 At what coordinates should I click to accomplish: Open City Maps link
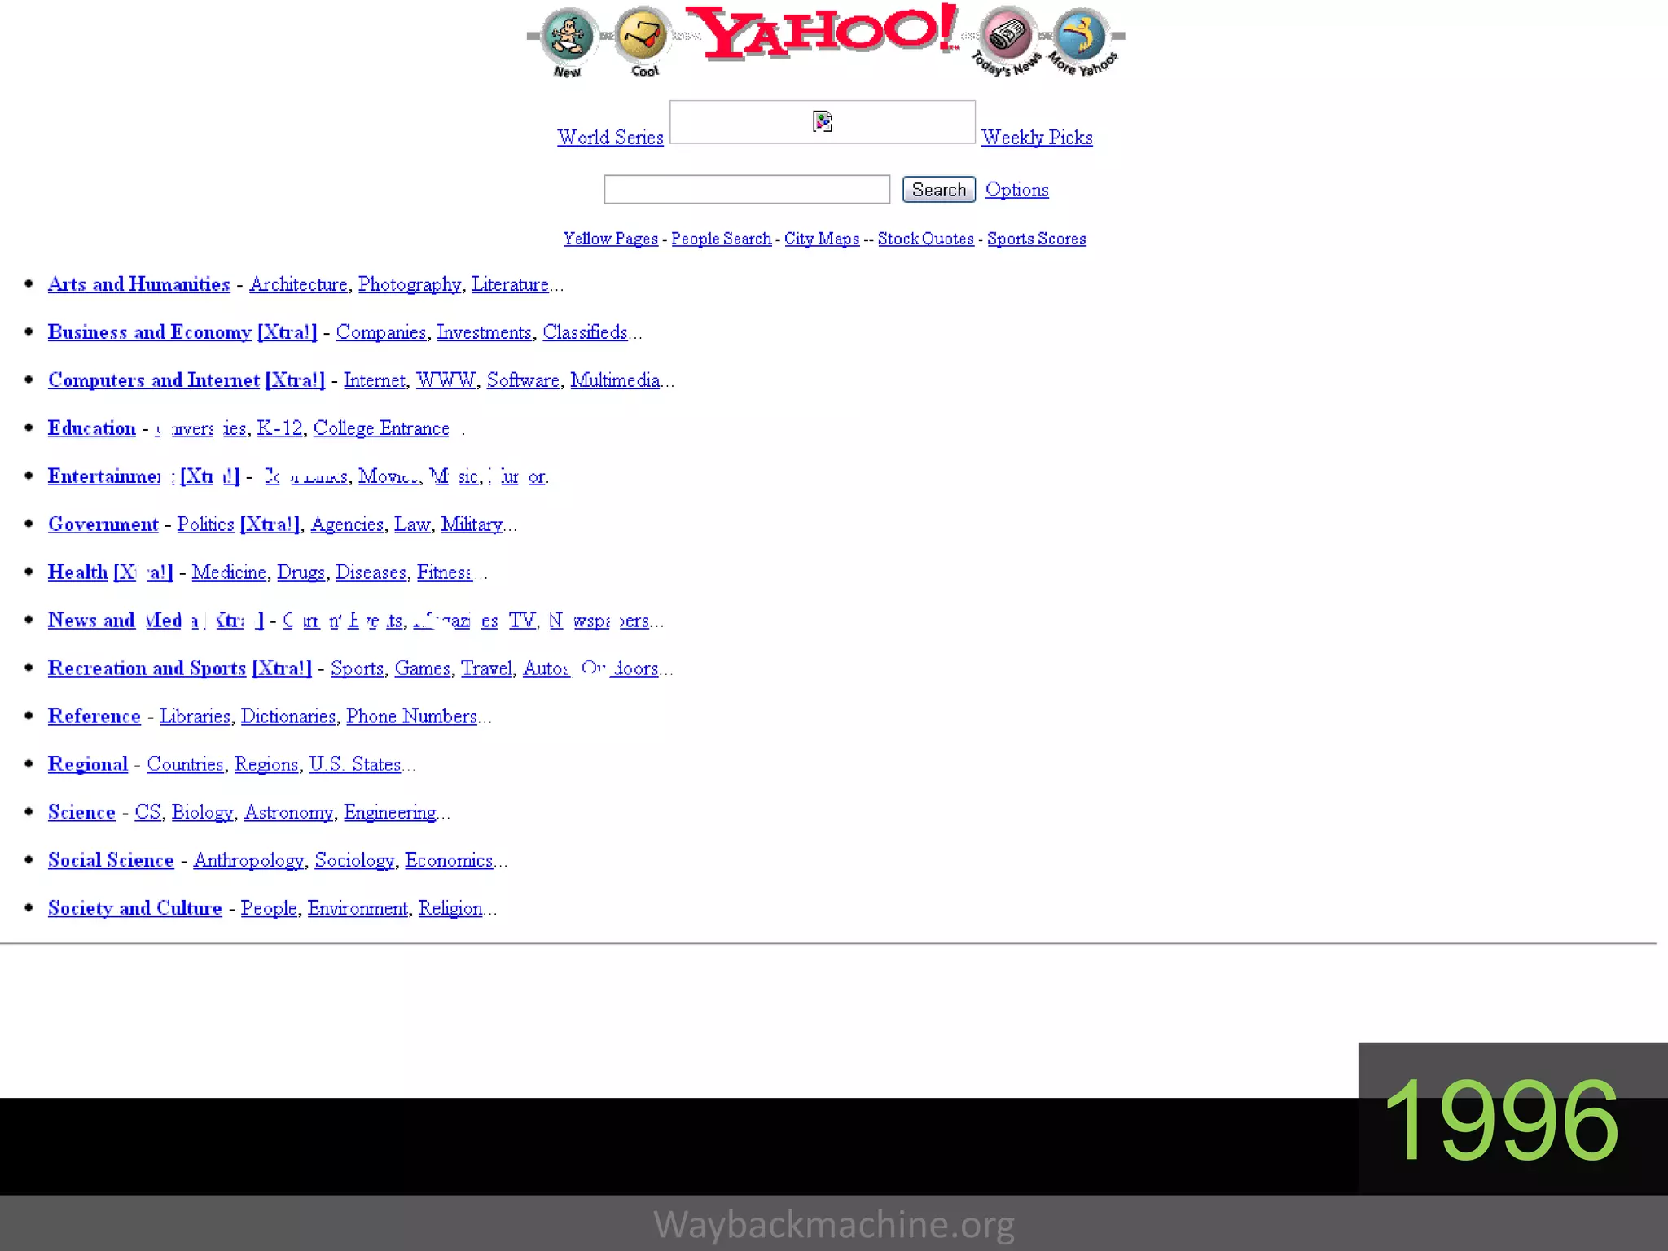(x=822, y=239)
